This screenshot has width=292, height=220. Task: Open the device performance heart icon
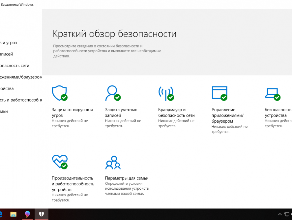(60, 162)
